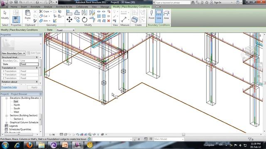Viewport: 266px width, 149px height.
Task: Collapse the Elevations (Building Elevation) tree node
Action: [7, 98]
